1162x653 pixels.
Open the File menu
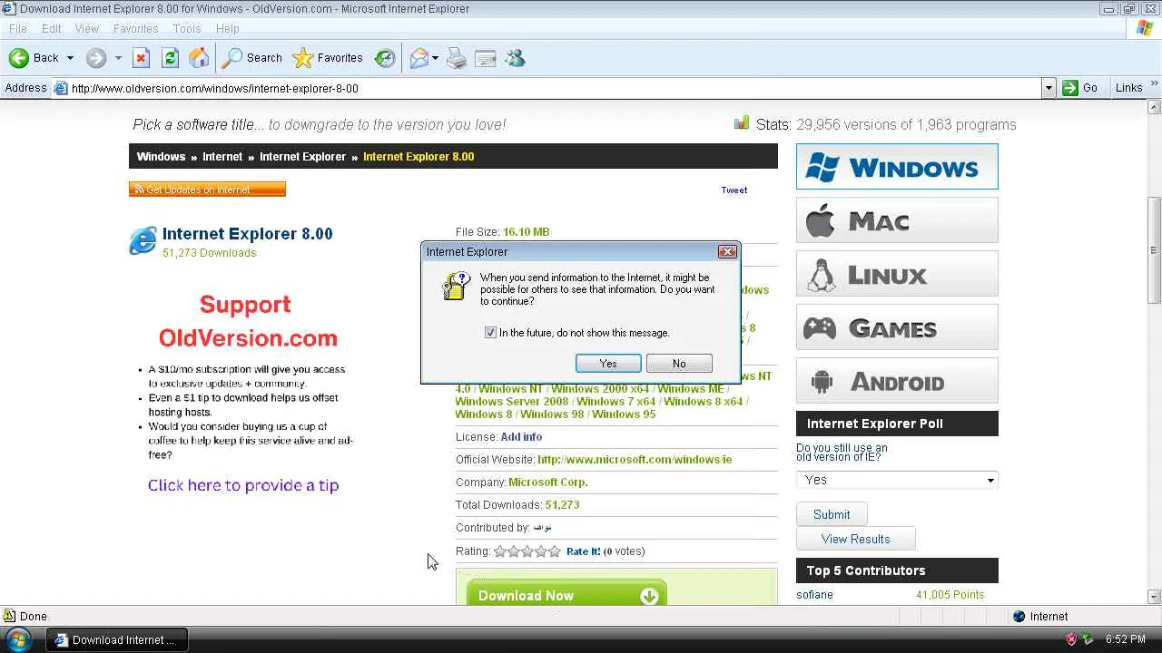17,29
